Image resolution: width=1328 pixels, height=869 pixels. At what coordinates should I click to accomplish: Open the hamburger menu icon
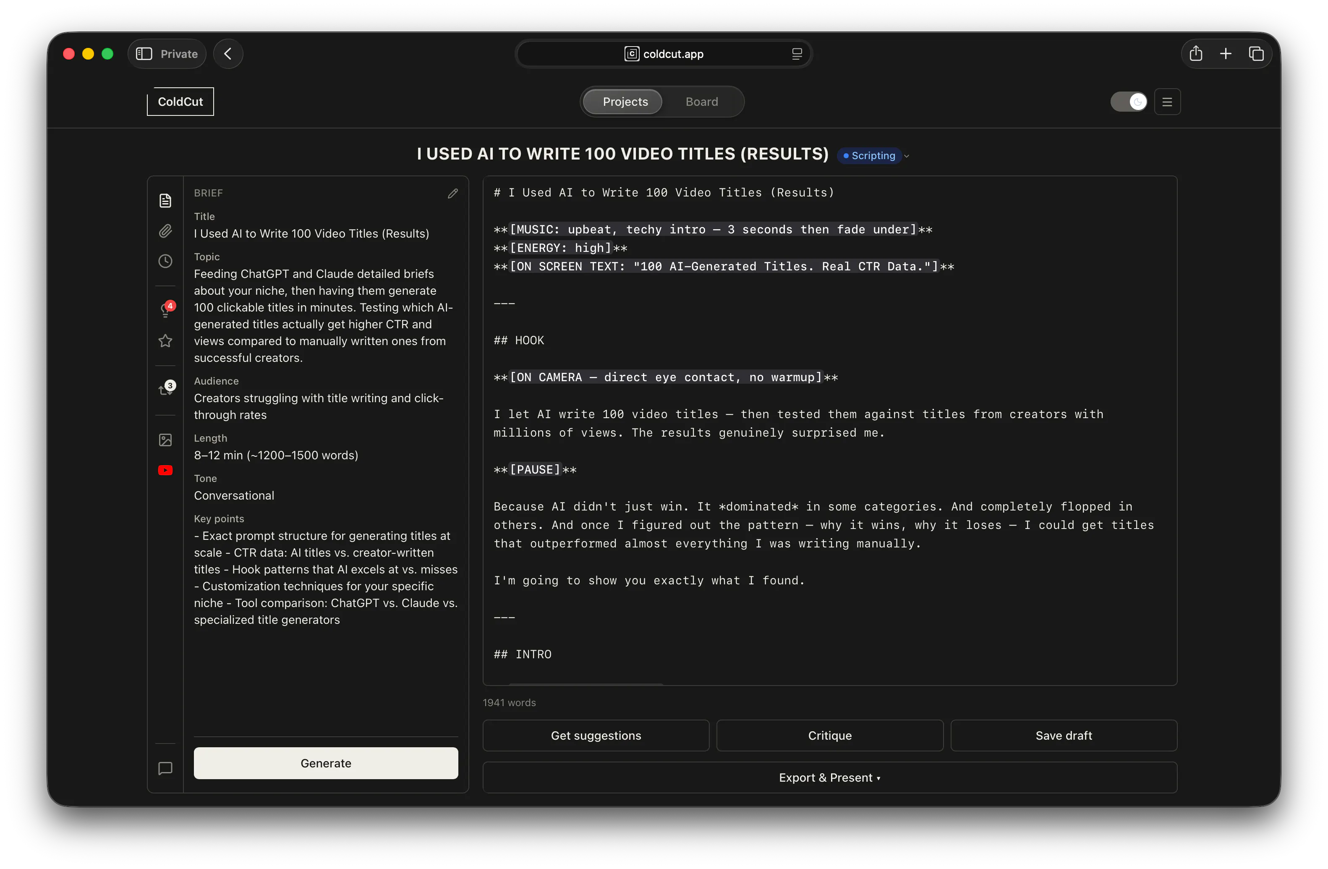click(1167, 102)
